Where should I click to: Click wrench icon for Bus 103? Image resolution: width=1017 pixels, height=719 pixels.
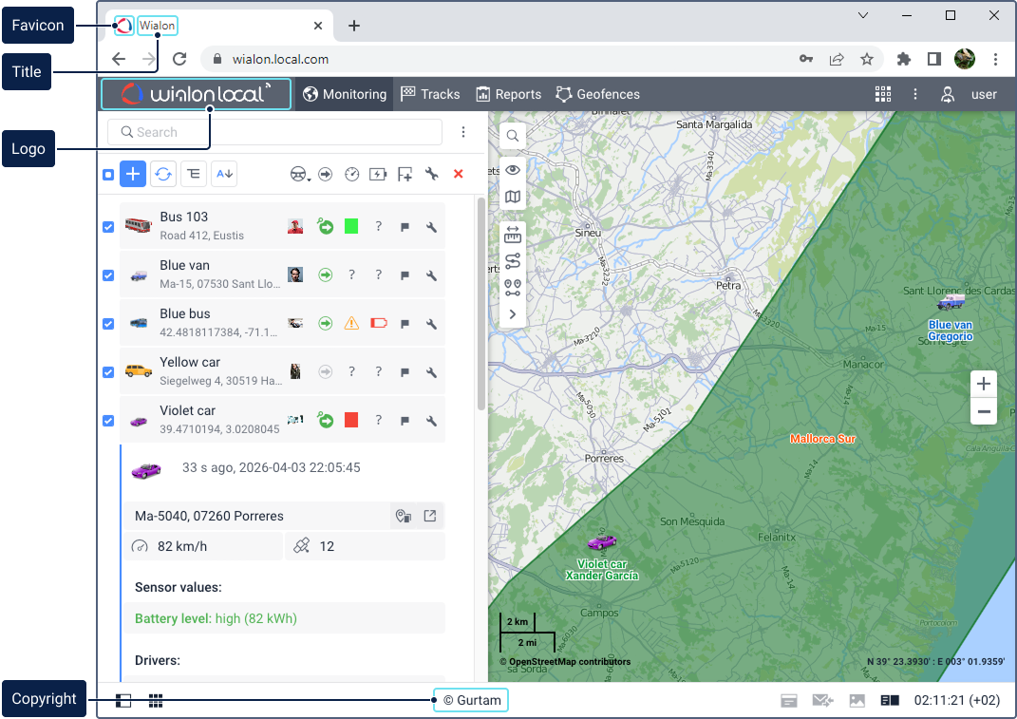click(431, 227)
